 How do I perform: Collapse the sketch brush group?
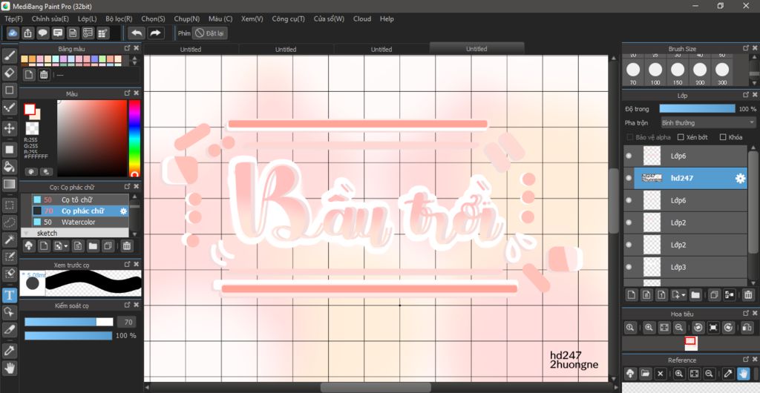(x=26, y=234)
